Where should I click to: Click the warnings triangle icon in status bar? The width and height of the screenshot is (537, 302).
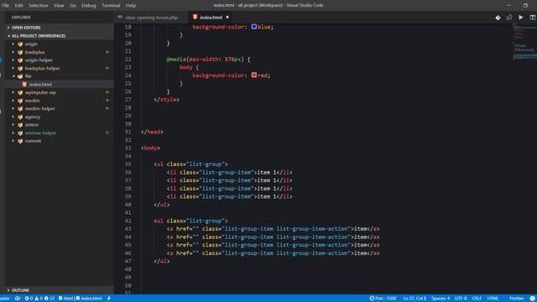coord(37,299)
